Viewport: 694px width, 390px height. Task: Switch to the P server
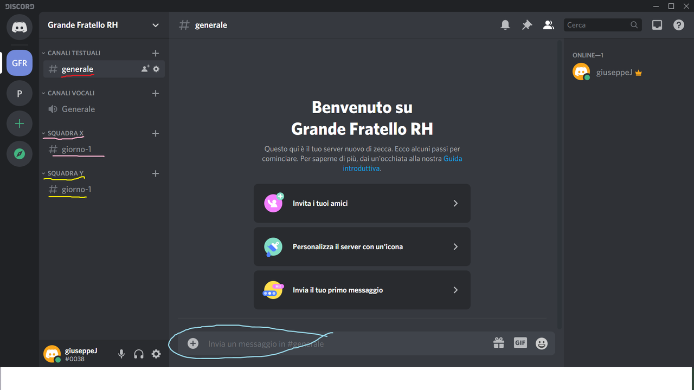[x=19, y=93]
